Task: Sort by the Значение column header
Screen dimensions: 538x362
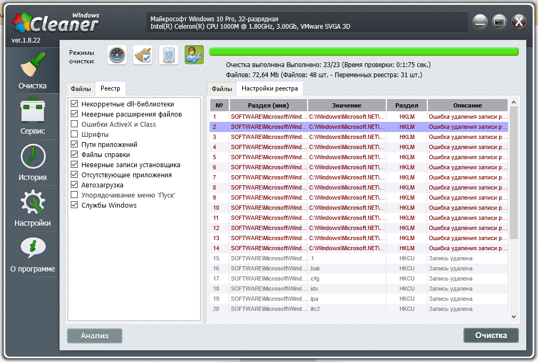Action: coord(346,105)
